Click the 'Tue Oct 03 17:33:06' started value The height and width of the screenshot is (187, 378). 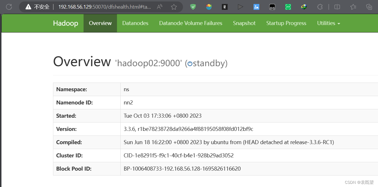[x=162, y=116]
